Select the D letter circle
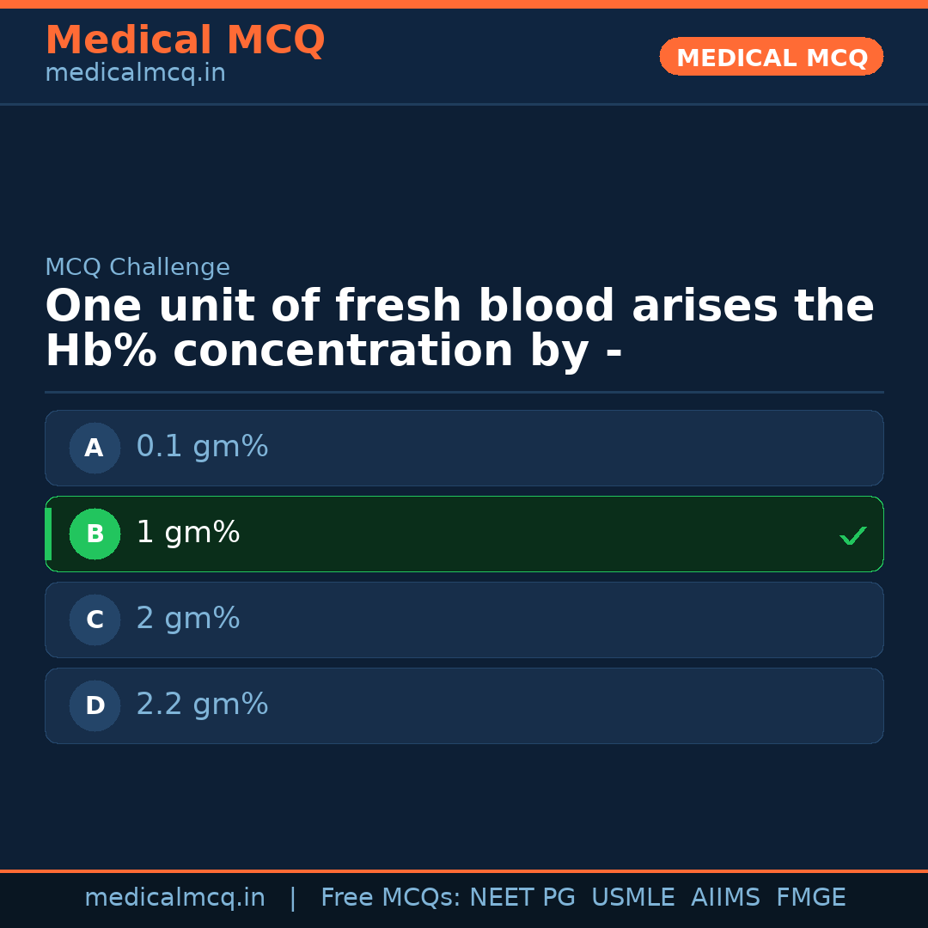This screenshot has height=928, width=928. coord(95,705)
